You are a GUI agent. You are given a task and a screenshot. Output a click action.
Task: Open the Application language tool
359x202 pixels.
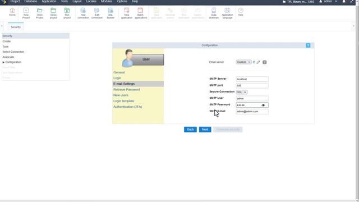[227, 13]
